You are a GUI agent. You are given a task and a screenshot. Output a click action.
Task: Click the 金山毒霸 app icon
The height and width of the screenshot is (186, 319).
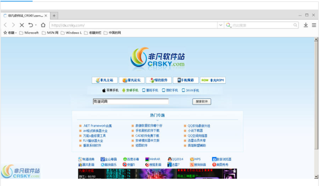[103, 159]
